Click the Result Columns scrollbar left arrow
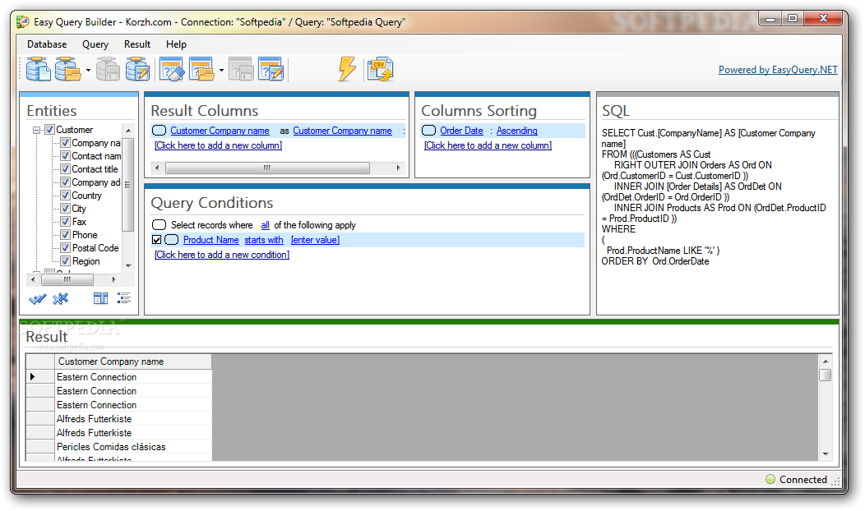 coord(157,168)
